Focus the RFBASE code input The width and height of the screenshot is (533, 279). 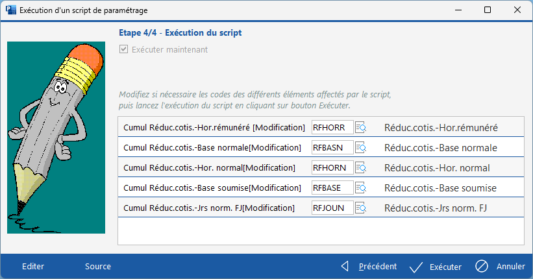(332, 188)
